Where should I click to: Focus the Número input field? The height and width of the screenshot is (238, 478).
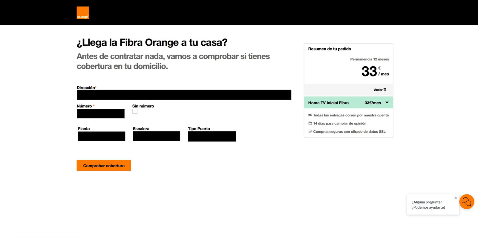(x=101, y=113)
